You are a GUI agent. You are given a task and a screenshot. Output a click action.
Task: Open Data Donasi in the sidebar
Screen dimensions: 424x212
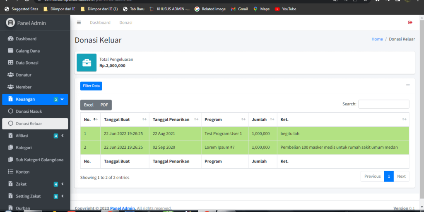[x=27, y=63]
